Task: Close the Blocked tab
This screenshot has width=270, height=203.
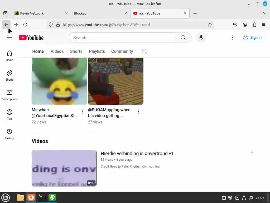Action: (x=126, y=13)
